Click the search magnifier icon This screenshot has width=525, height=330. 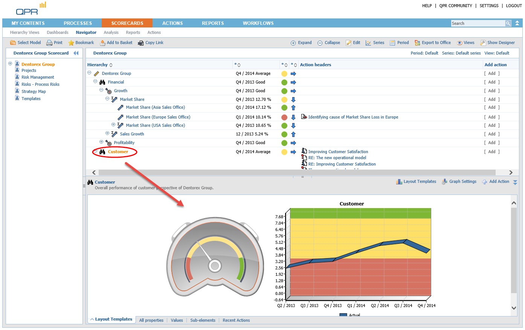pos(508,23)
